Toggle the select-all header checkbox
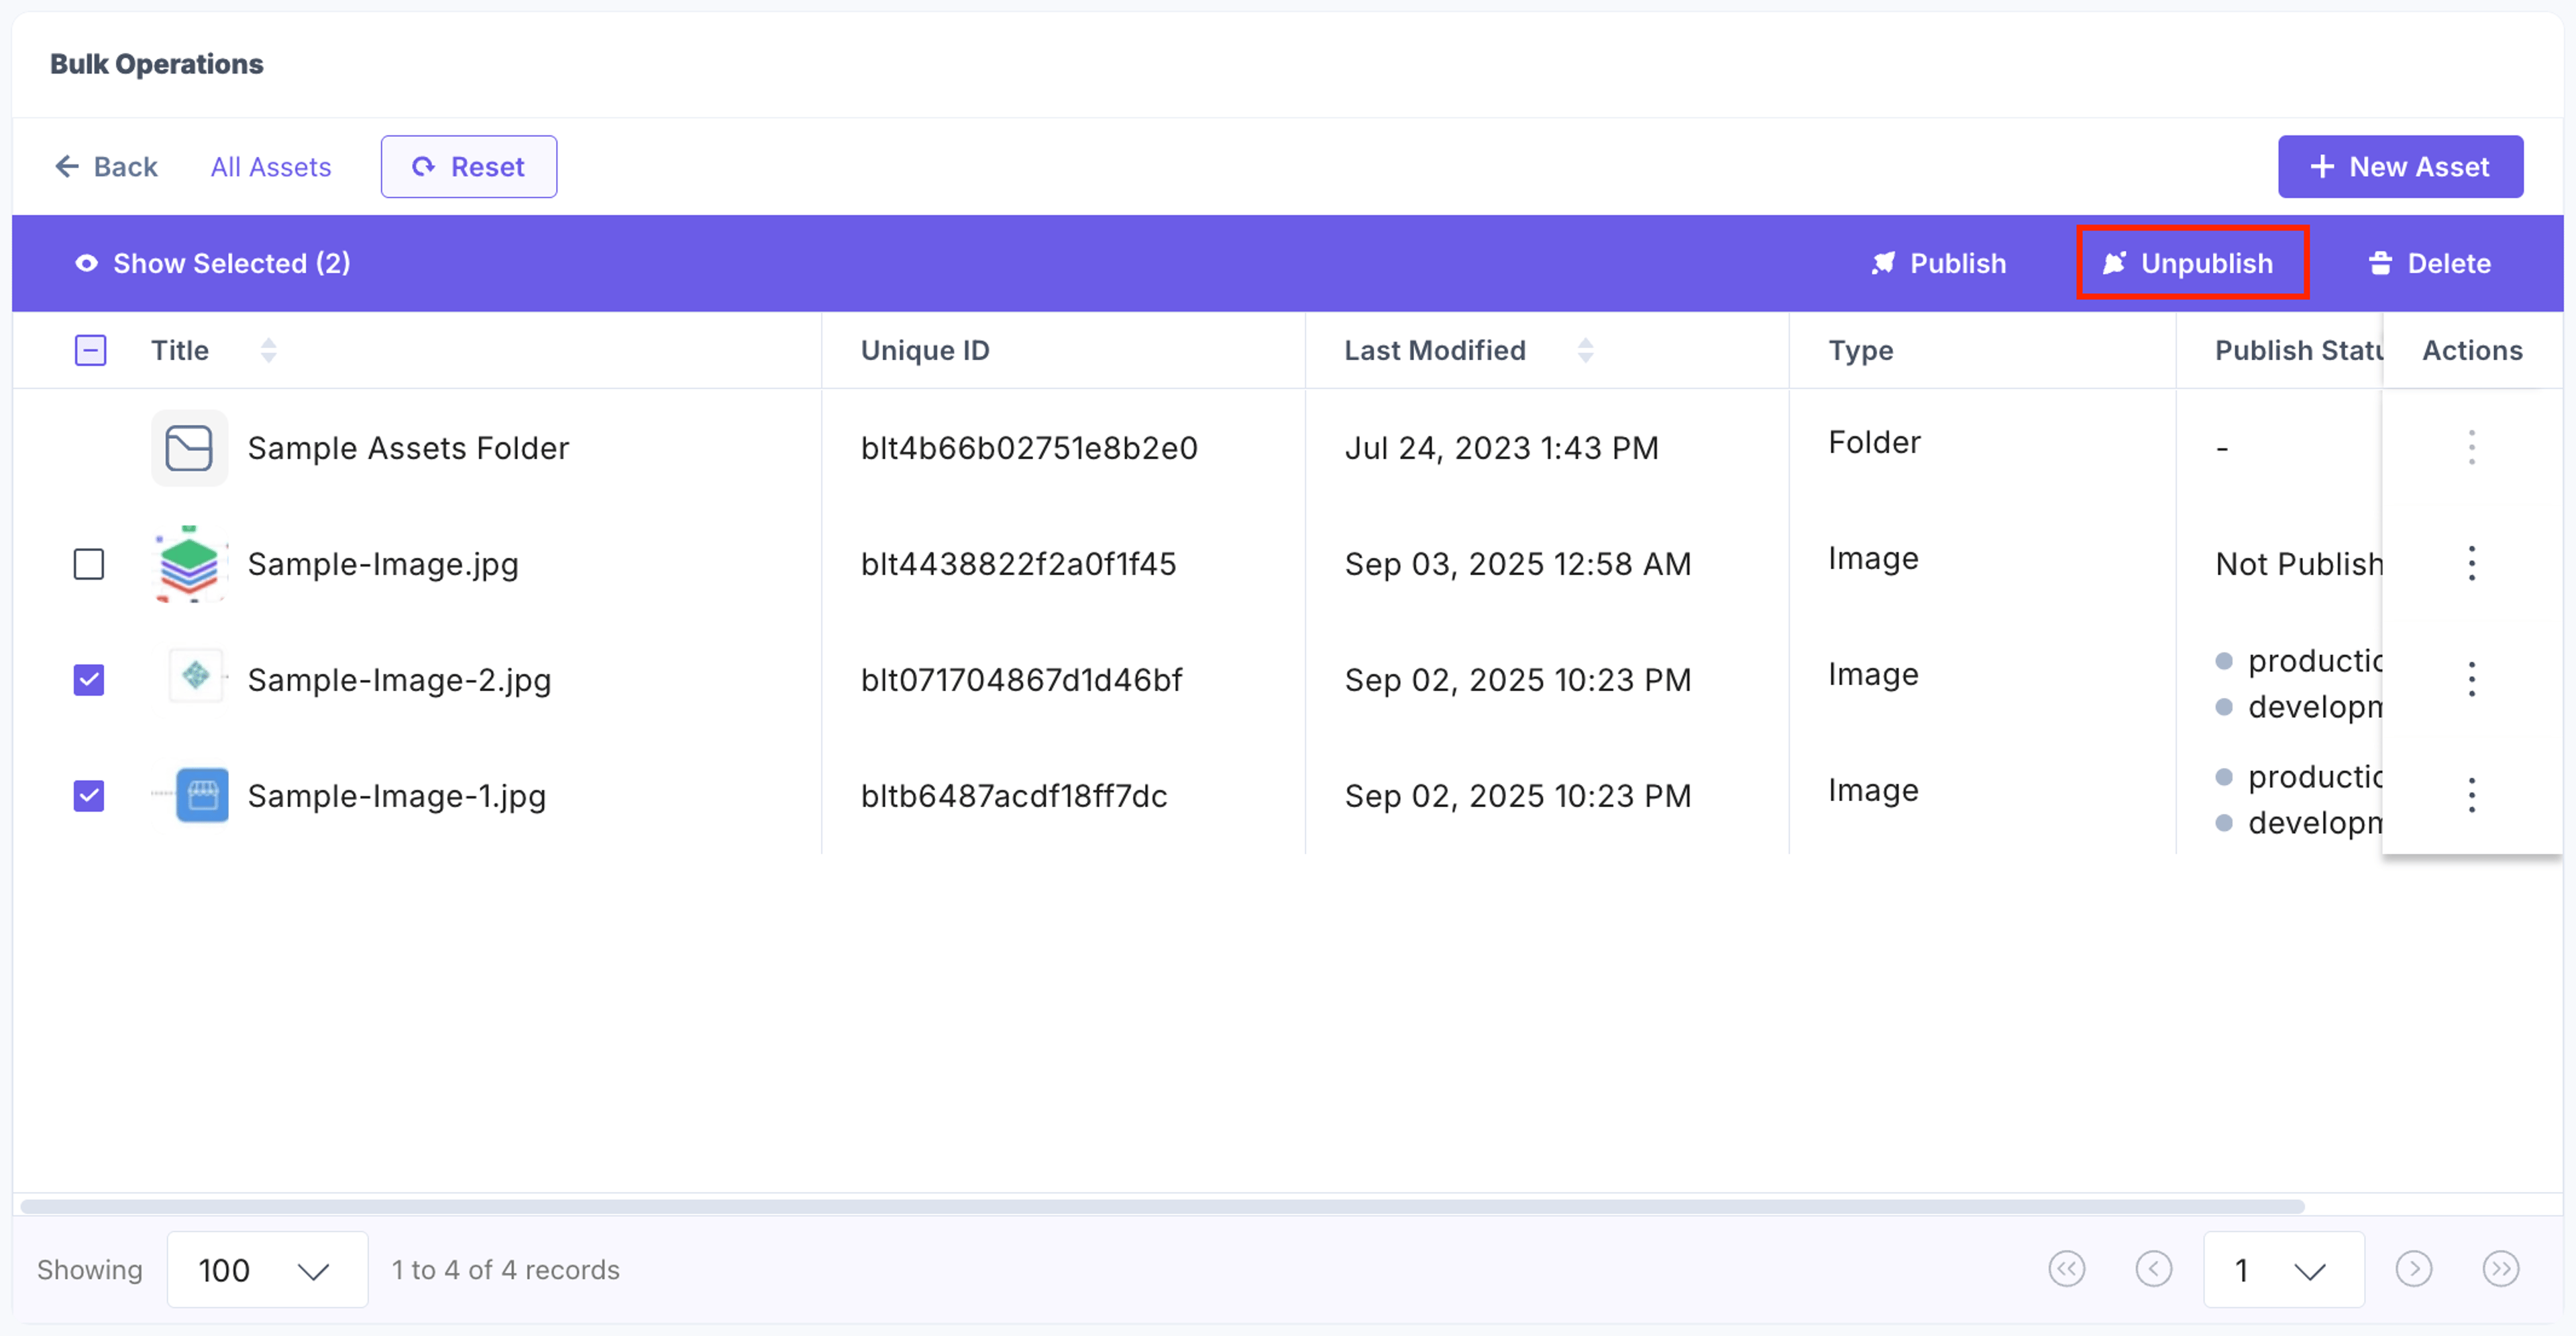This screenshot has width=2576, height=1336. tap(90, 351)
